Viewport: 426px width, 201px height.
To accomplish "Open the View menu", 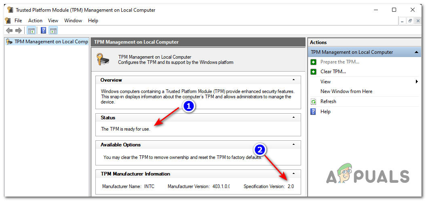I will [x=53, y=20].
